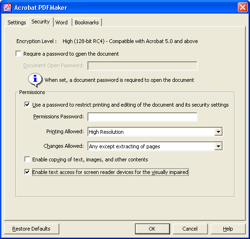
Task: Focus the Permissions Password input field
Action: [143, 117]
